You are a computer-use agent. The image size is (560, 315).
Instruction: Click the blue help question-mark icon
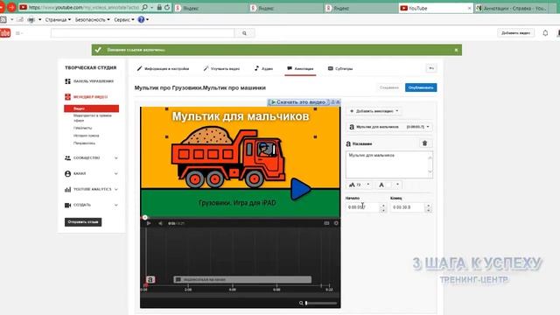(x=141, y=19)
